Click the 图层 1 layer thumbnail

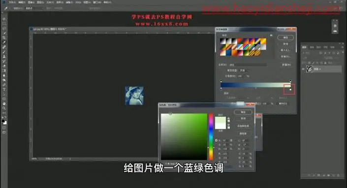[310, 69]
